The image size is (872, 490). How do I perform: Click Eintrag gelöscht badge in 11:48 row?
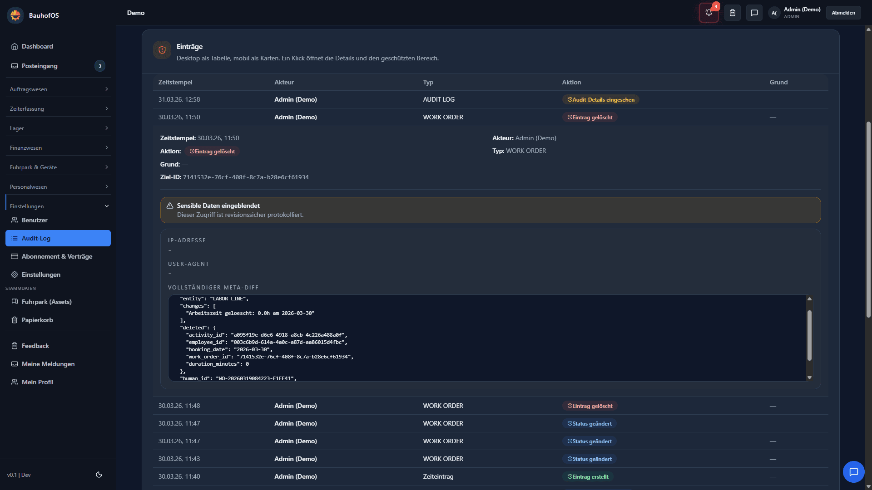pyautogui.click(x=590, y=406)
